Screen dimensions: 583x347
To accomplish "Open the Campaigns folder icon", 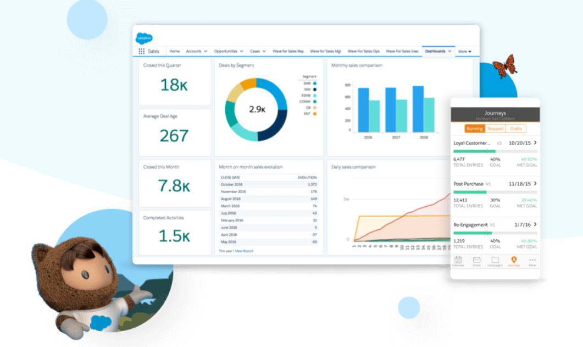I will click(495, 261).
